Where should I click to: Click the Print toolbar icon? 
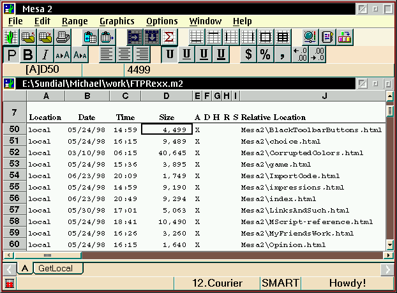(x=63, y=37)
